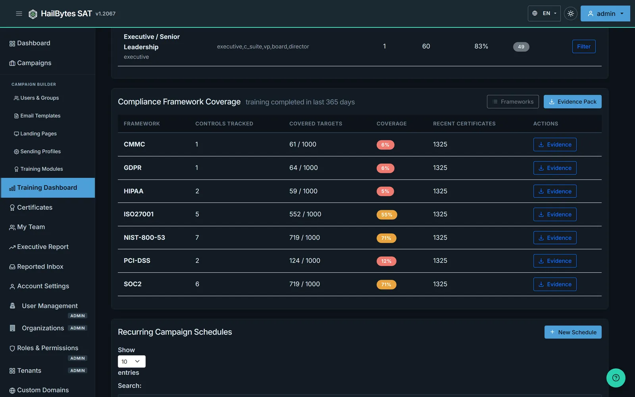Viewport: 635px width, 397px height.
Task: Click the HIPAA framework name
Action: click(x=133, y=191)
